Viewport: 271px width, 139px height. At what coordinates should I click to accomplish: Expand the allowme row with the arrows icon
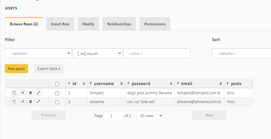click(x=38, y=101)
